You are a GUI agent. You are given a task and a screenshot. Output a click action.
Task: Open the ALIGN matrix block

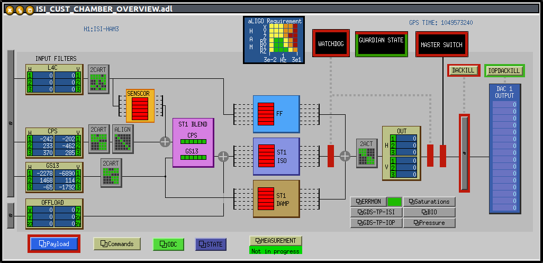pyautogui.click(x=123, y=139)
